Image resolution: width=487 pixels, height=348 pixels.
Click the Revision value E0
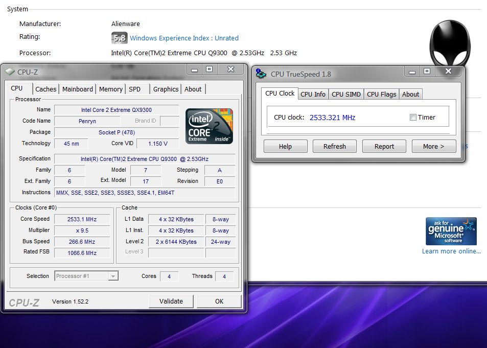pyautogui.click(x=220, y=181)
